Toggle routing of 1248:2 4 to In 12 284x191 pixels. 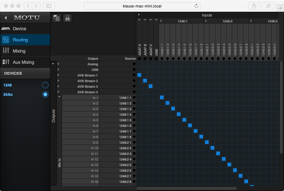click(223, 159)
